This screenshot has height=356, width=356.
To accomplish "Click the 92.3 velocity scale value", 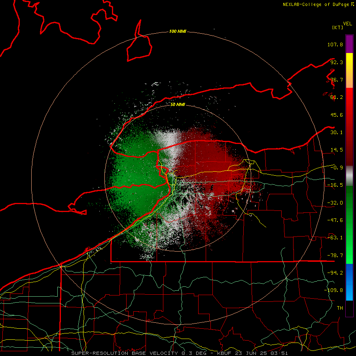I will (x=337, y=62).
